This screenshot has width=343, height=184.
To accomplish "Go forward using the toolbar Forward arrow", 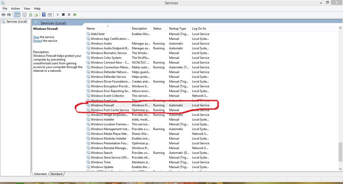I will point(9,15).
